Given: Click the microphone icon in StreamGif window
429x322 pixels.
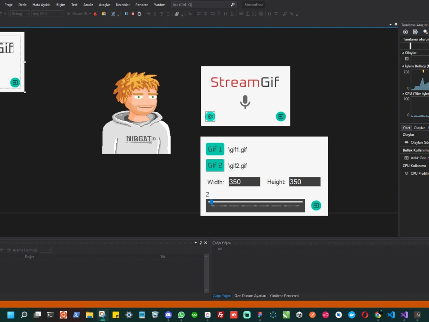Looking at the screenshot, I should click(x=245, y=102).
